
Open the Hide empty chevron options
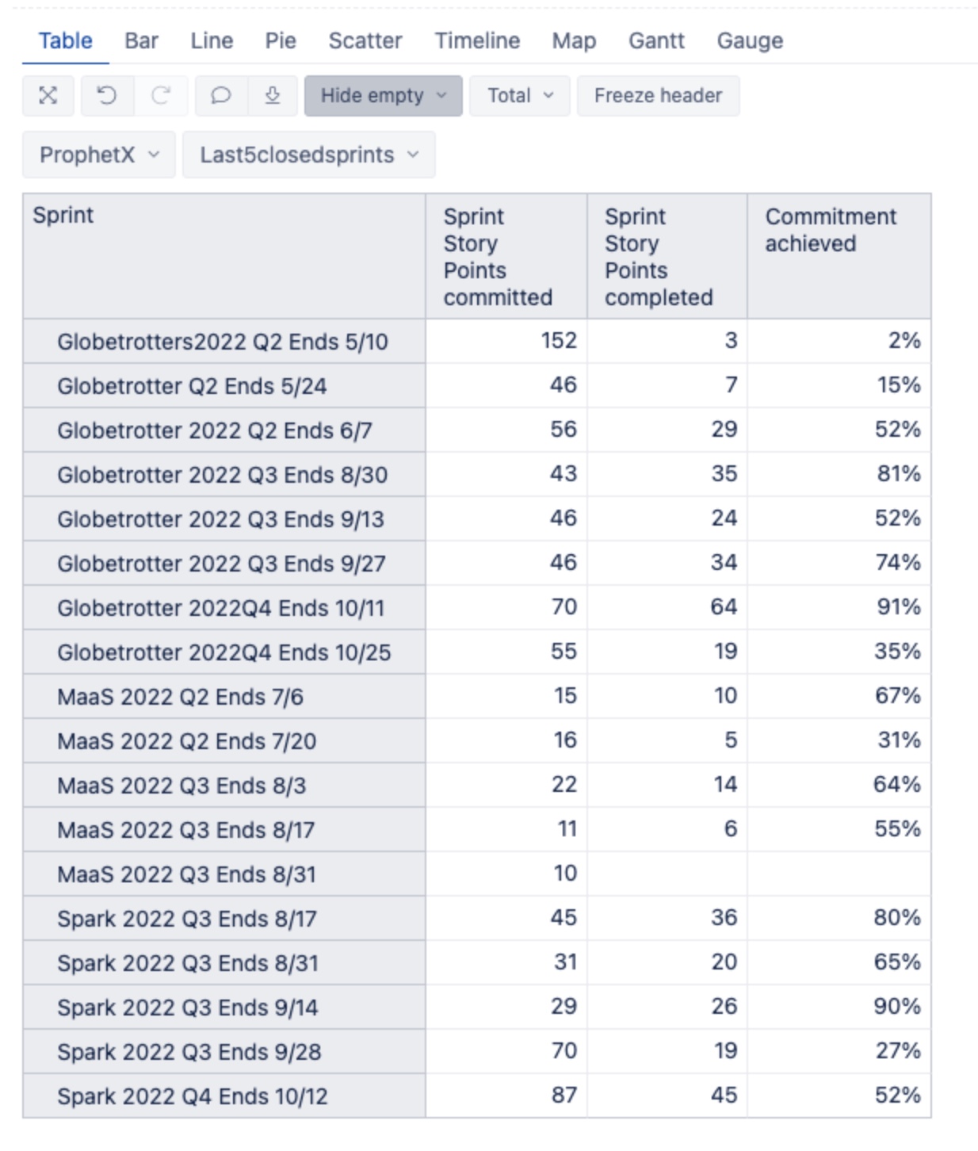coord(443,95)
